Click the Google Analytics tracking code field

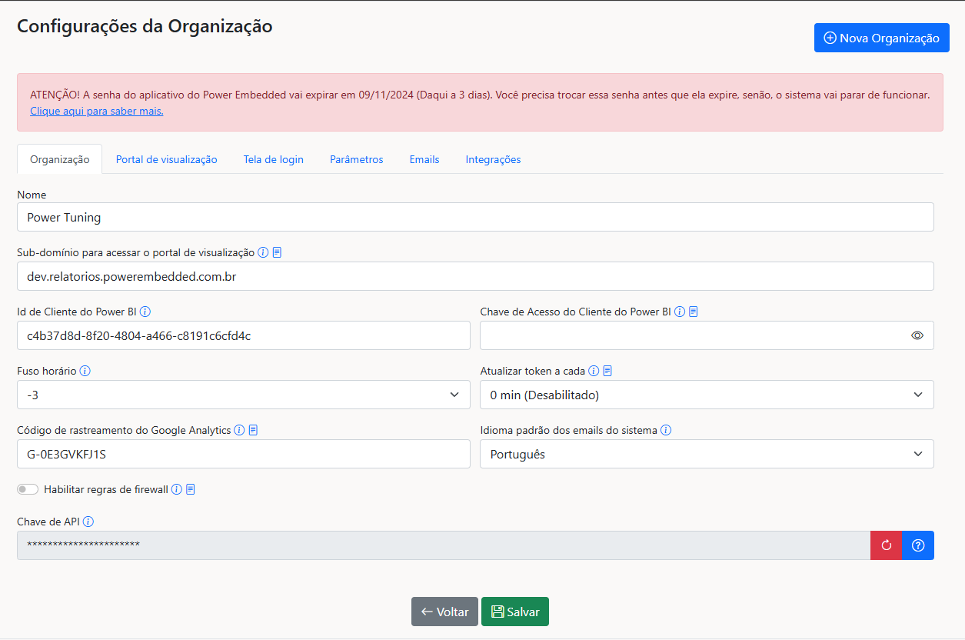(x=244, y=454)
